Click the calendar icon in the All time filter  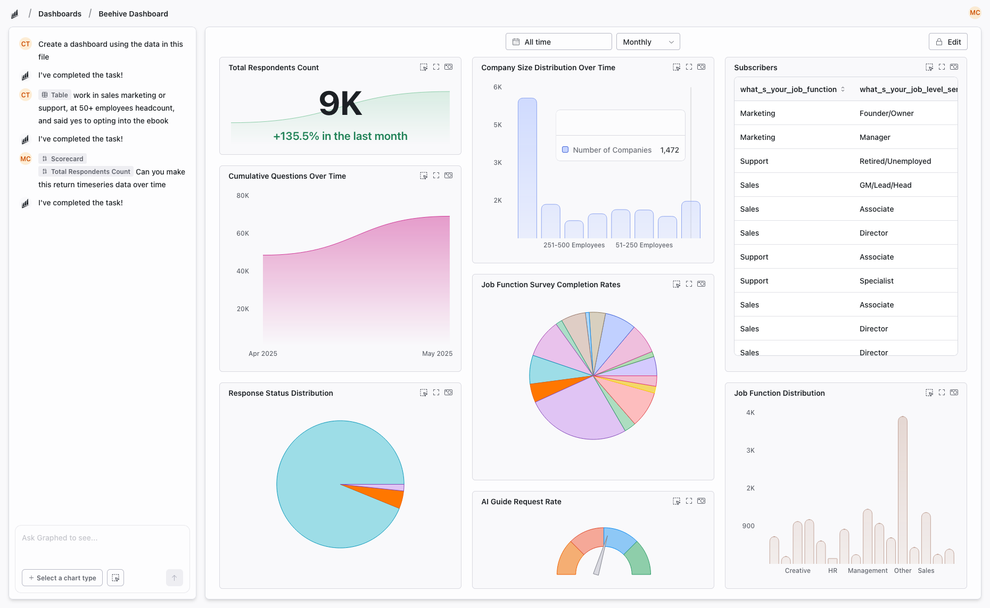coord(515,41)
